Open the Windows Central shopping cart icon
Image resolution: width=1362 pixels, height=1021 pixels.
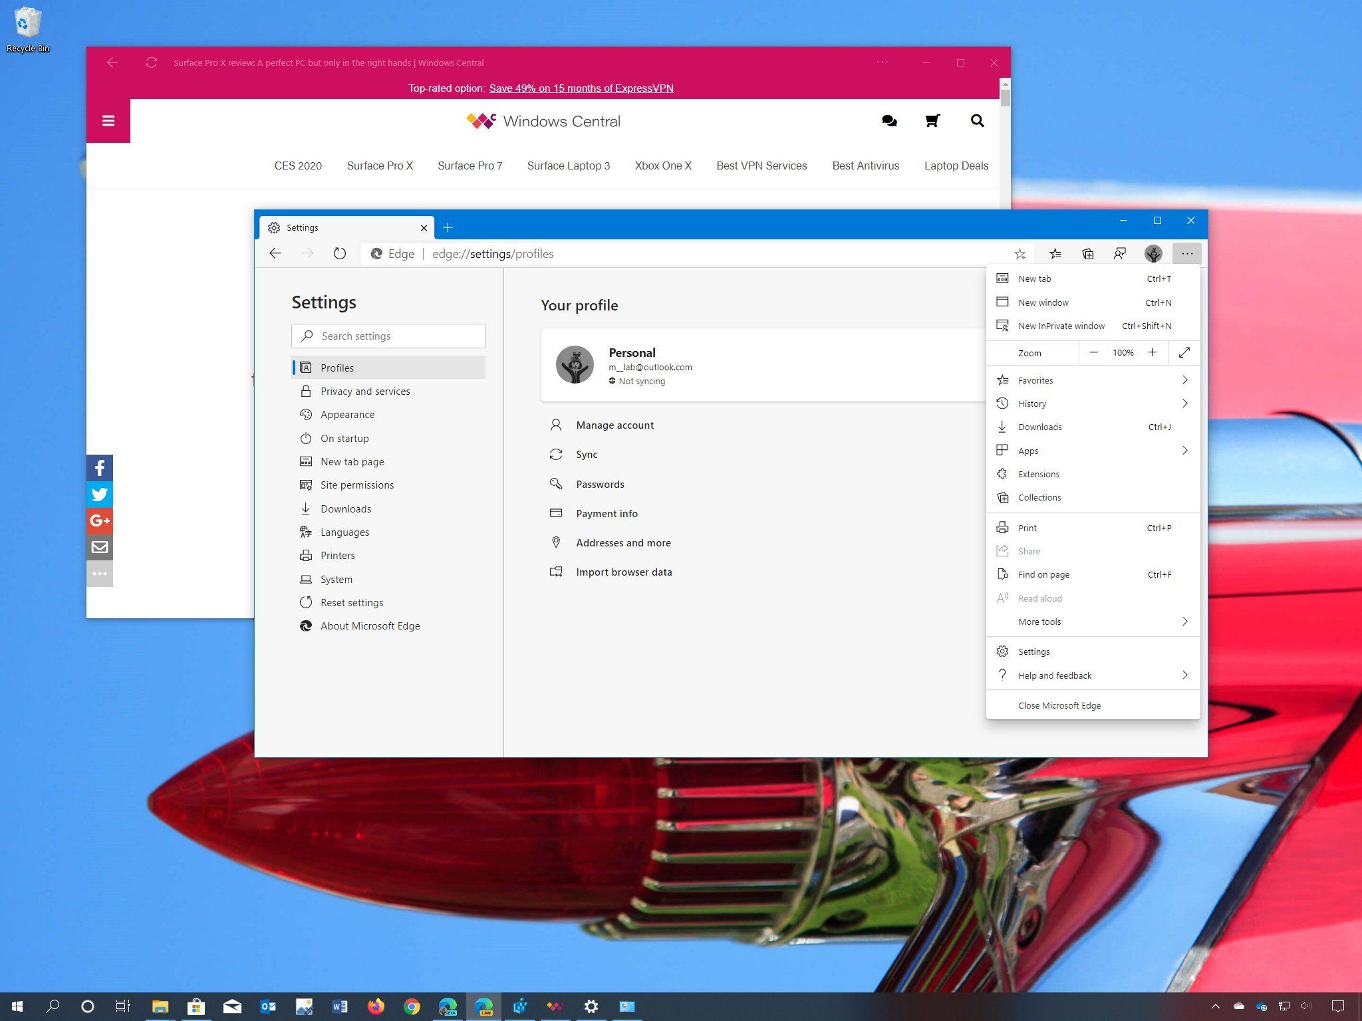932,121
